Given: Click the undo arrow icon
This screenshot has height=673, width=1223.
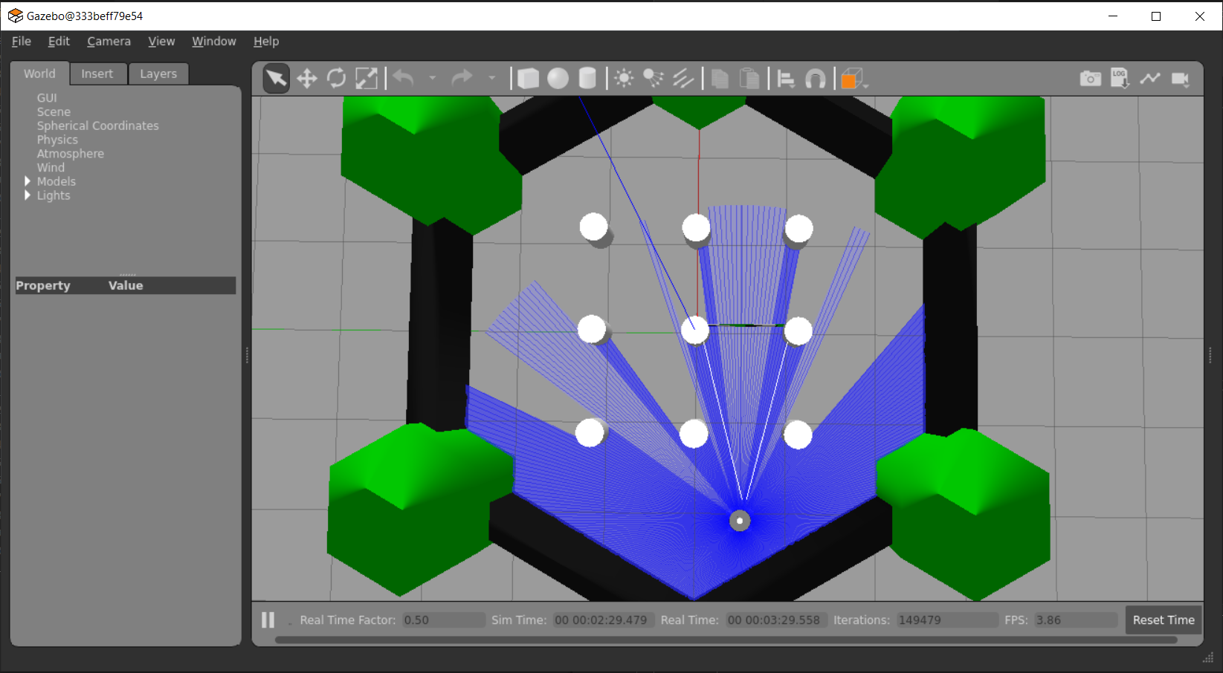Looking at the screenshot, I should (x=404, y=78).
